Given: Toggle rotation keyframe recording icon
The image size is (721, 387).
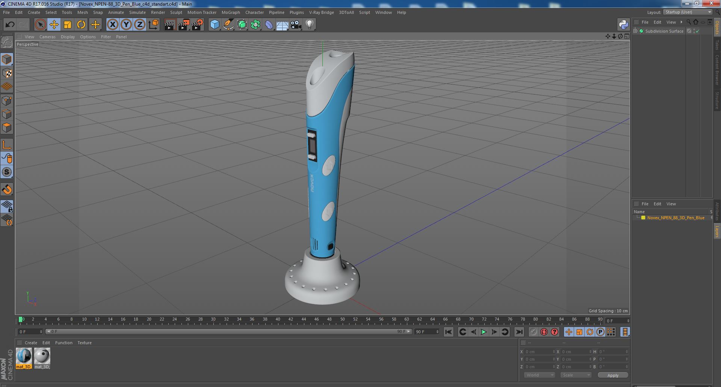Looking at the screenshot, I should pos(590,332).
